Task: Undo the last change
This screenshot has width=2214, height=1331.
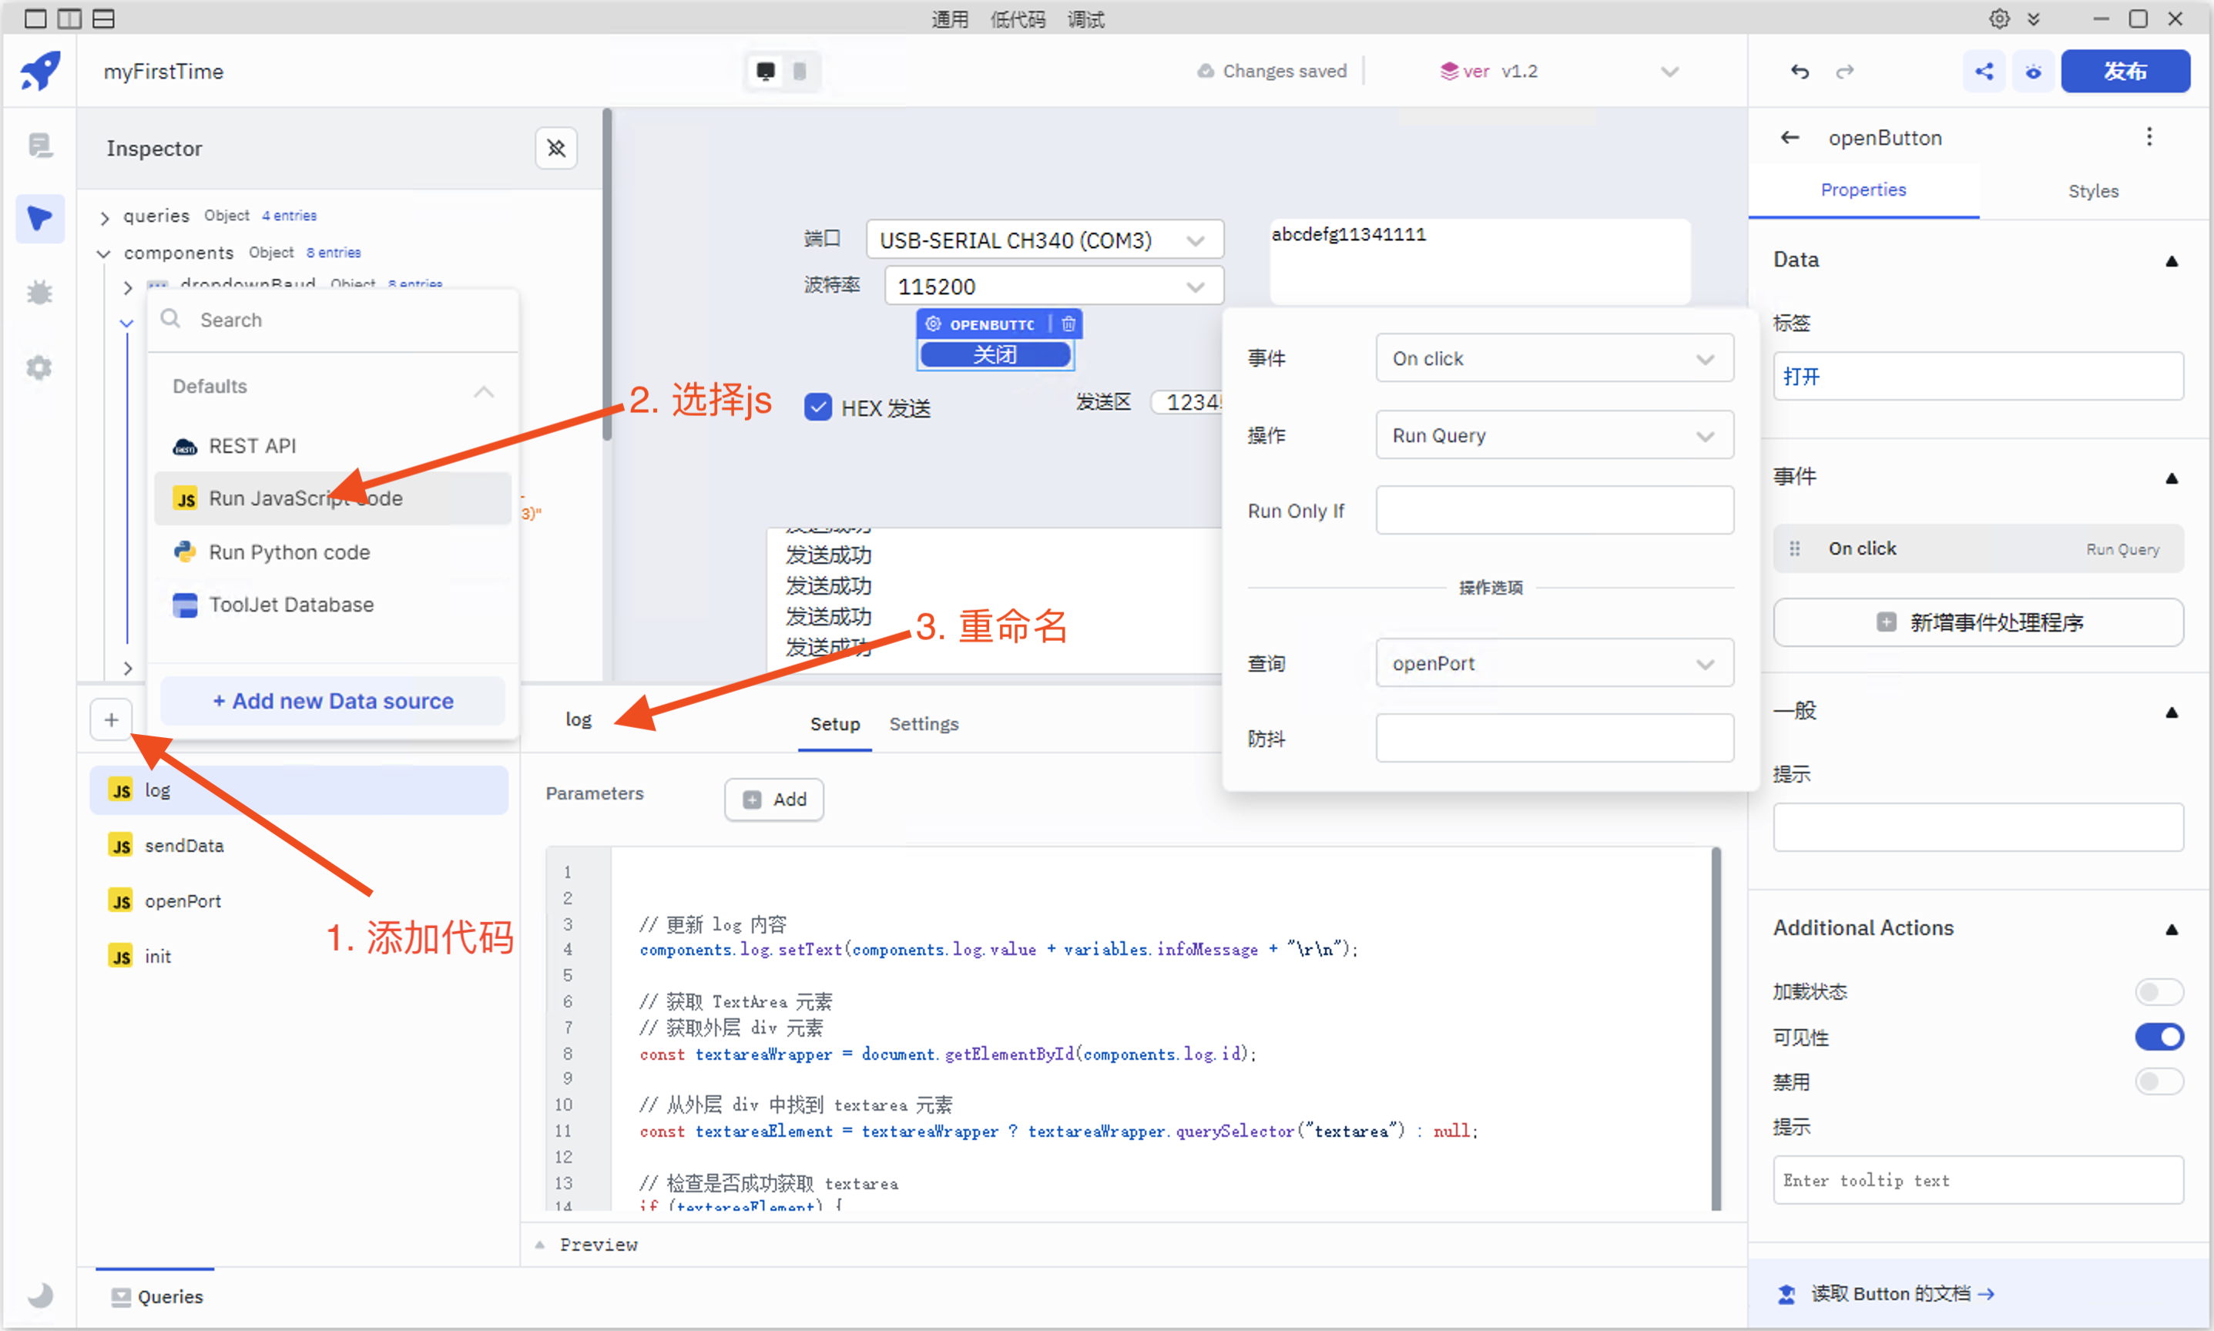Action: (x=1799, y=72)
